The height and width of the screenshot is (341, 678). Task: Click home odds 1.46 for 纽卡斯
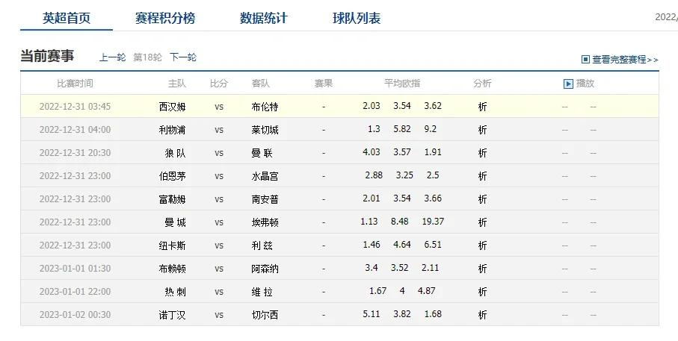coord(372,245)
